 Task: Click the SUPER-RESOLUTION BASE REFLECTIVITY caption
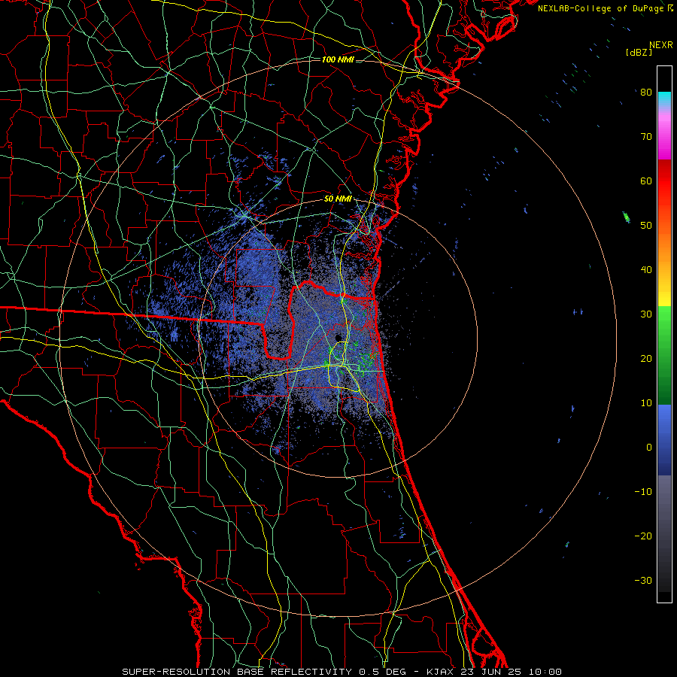[237, 672]
